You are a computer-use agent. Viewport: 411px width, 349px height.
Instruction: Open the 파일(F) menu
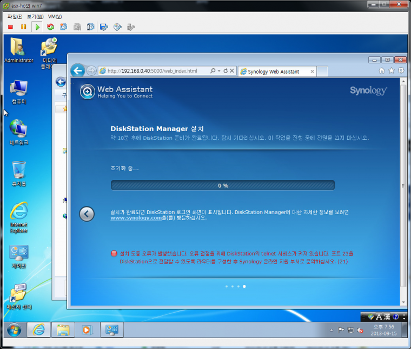(x=15, y=17)
